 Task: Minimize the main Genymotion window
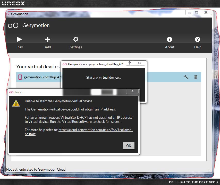coord(189,13)
